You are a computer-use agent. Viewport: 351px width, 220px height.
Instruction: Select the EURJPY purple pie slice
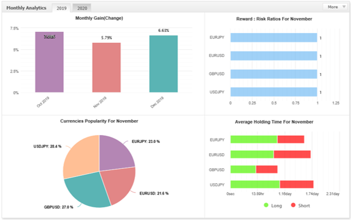[x=114, y=154]
